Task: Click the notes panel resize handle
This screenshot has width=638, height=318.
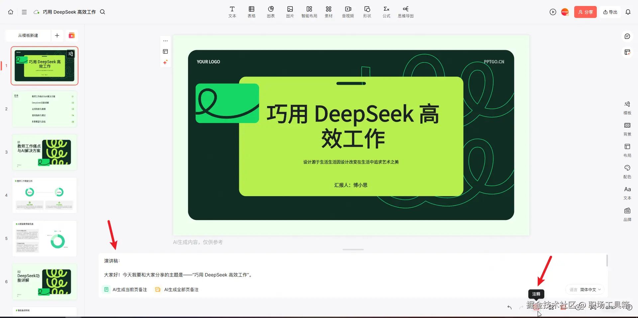Action: pyautogui.click(x=353, y=250)
